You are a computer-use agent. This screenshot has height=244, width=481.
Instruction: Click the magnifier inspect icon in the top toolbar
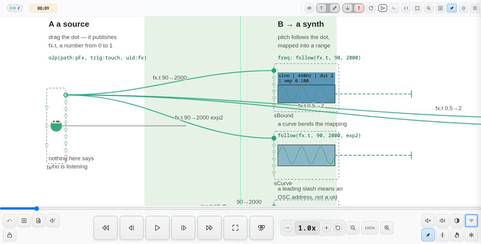tap(428, 8)
